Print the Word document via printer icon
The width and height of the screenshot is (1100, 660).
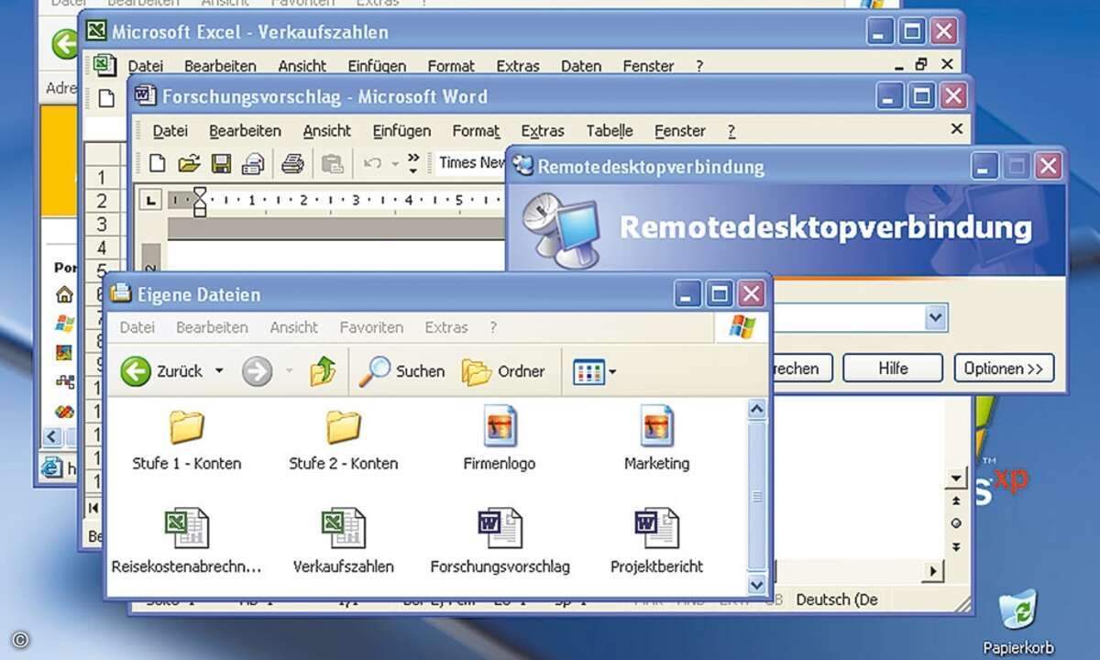292,164
